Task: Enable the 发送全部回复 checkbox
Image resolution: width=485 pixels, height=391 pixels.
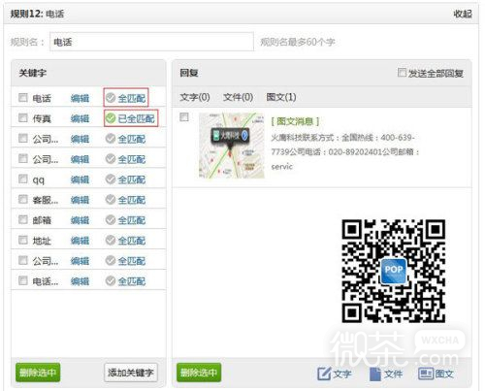Action: [x=402, y=73]
